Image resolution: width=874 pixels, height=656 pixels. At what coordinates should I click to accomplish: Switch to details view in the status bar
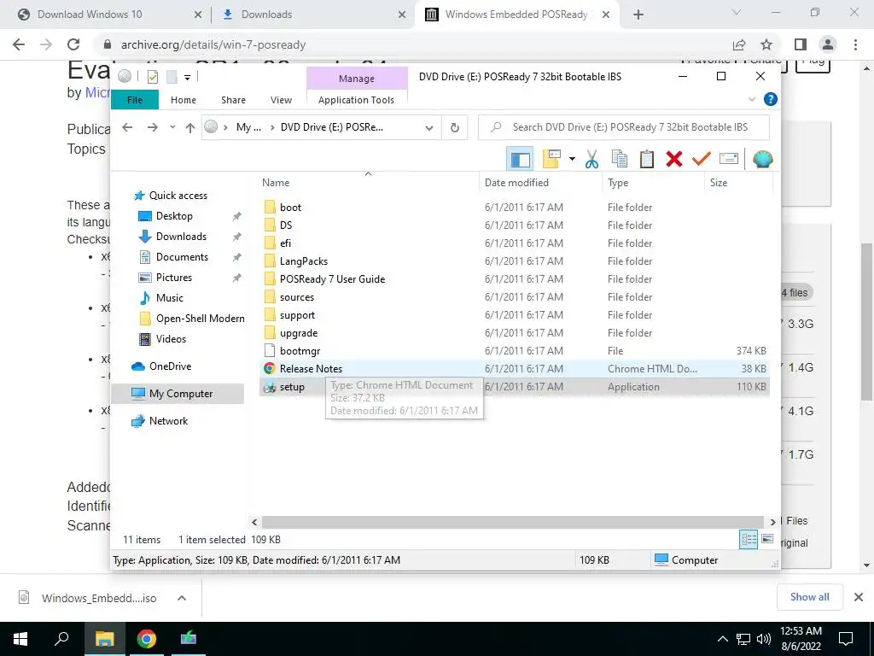click(749, 540)
